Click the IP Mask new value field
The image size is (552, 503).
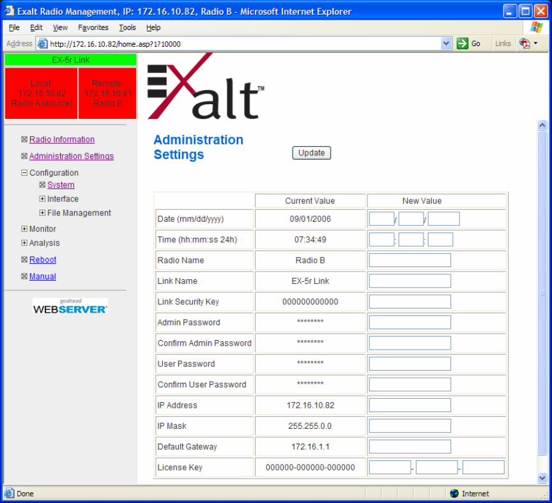coord(410,426)
